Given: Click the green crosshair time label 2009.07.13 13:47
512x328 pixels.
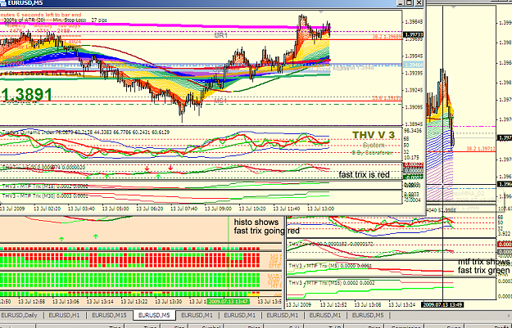Looking at the screenshot, I should (229, 301).
